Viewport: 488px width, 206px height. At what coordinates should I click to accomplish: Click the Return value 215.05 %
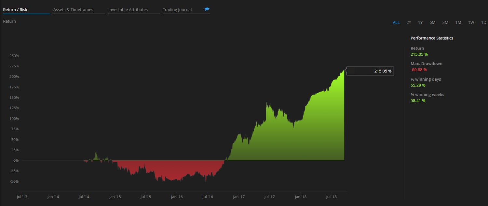click(x=419, y=54)
